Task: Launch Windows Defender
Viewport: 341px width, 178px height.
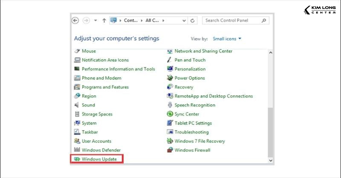Action: pos(101,150)
